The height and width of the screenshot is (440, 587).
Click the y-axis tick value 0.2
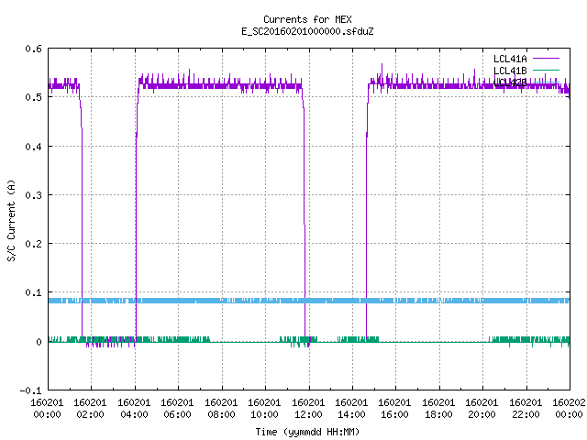coord(33,244)
